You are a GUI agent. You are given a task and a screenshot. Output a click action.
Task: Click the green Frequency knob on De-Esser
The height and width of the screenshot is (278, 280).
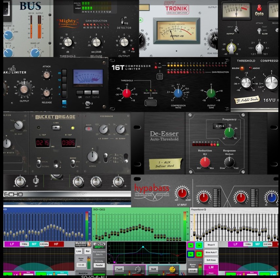point(229,133)
